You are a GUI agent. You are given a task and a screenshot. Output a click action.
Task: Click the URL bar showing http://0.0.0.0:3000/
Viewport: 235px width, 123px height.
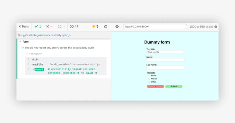pos(155,27)
